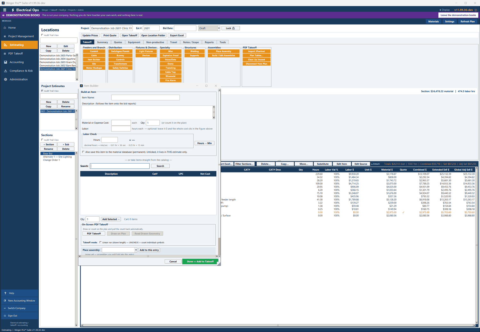The image size is (480, 332).
Task: Click the Switch Company arrows icon
Action: pos(5,308)
